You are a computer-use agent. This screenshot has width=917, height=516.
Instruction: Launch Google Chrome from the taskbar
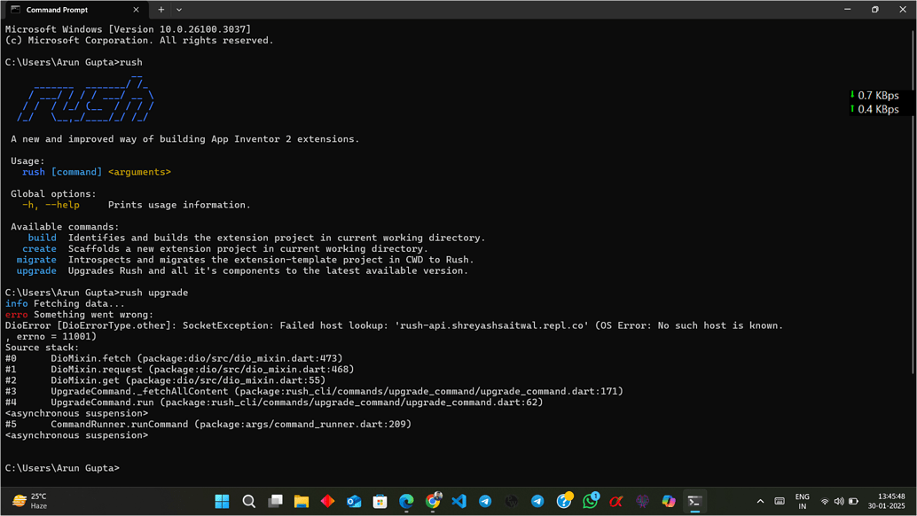pyautogui.click(x=433, y=501)
